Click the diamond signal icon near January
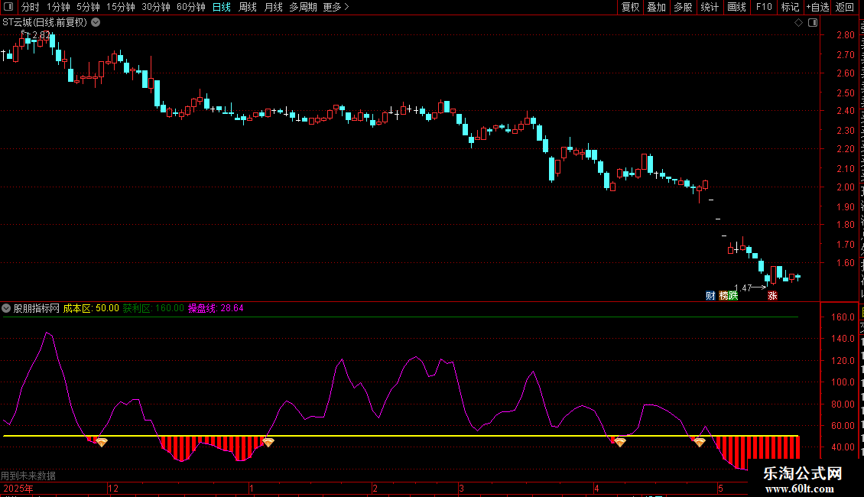The width and height of the screenshot is (864, 497). (268, 442)
